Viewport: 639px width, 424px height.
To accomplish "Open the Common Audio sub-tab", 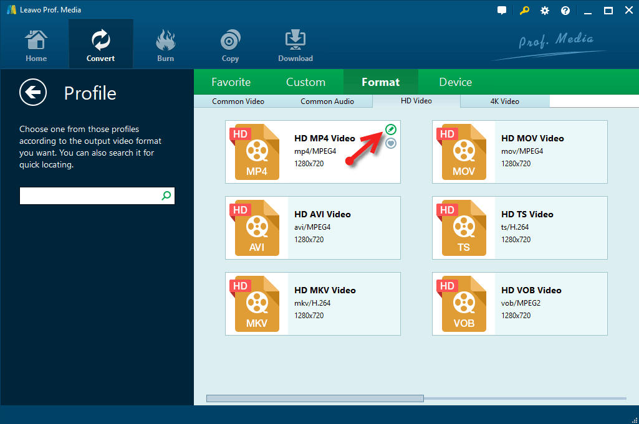I will click(327, 101).
